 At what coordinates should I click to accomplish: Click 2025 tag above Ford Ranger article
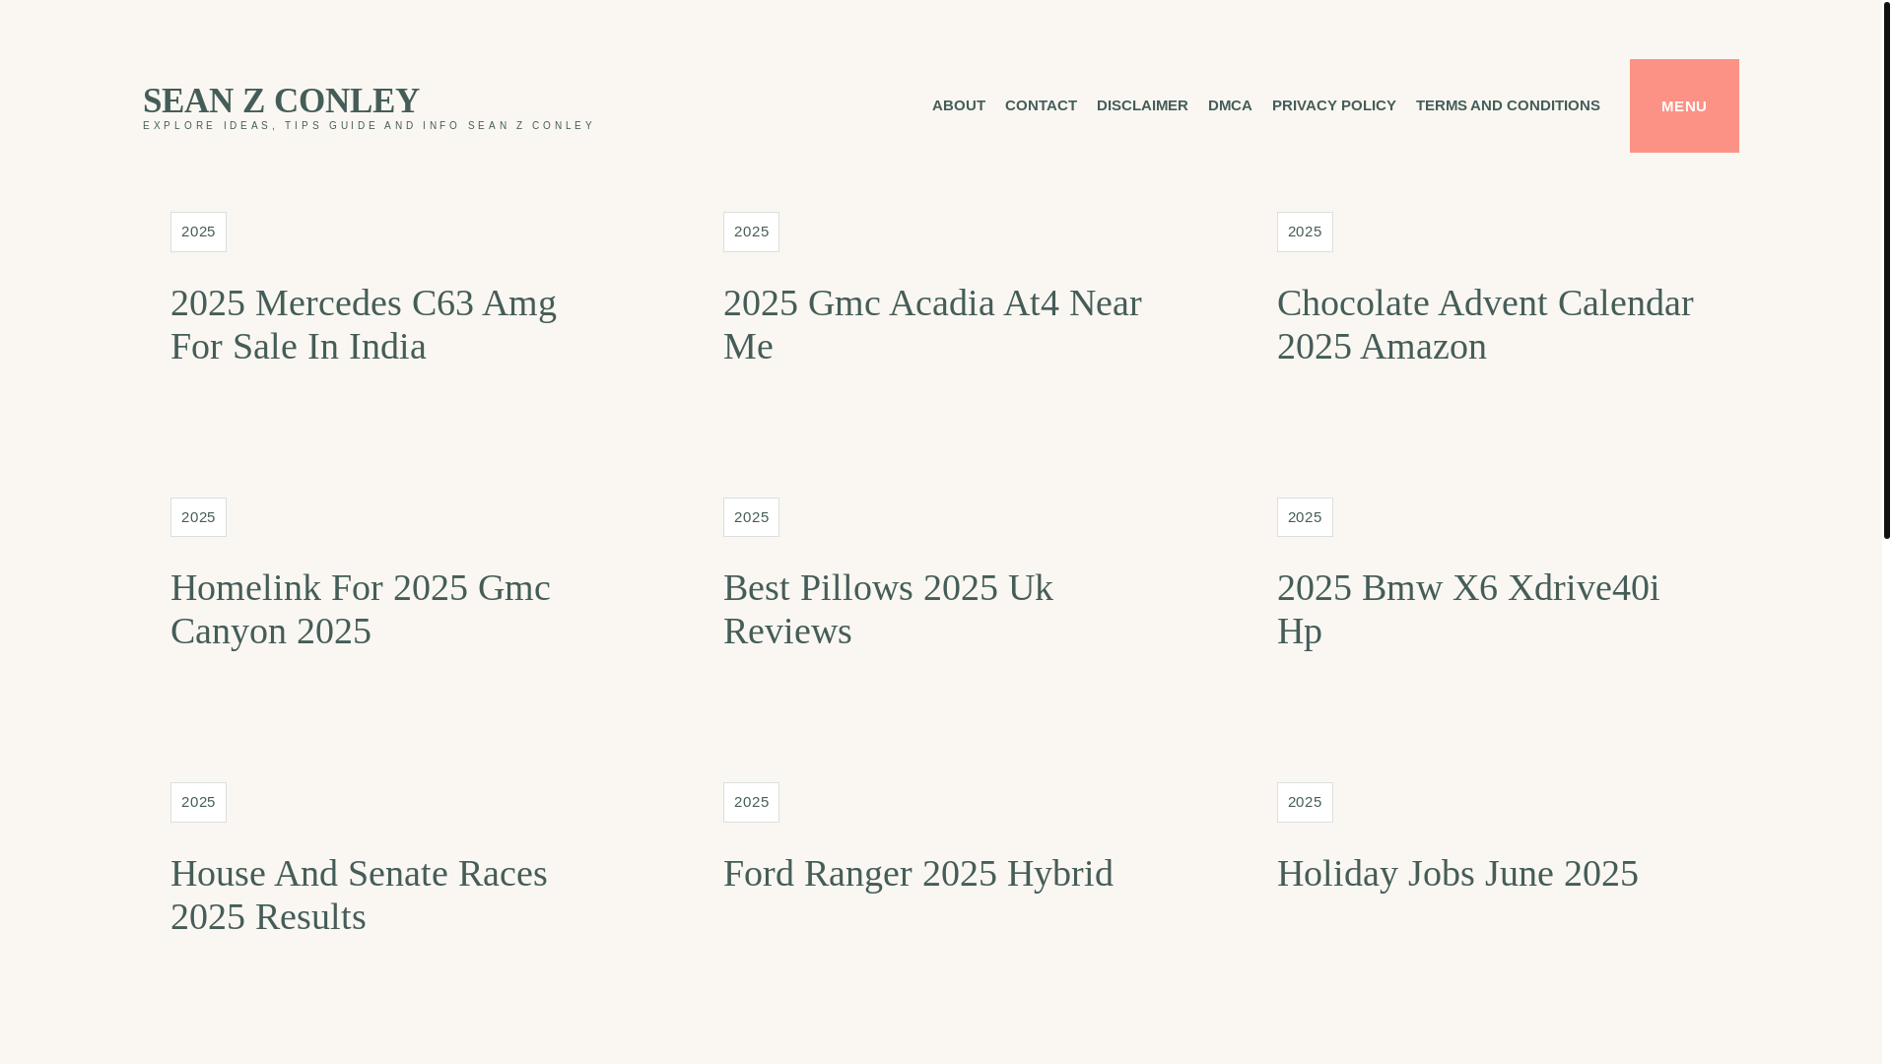(x=751, y=802)
